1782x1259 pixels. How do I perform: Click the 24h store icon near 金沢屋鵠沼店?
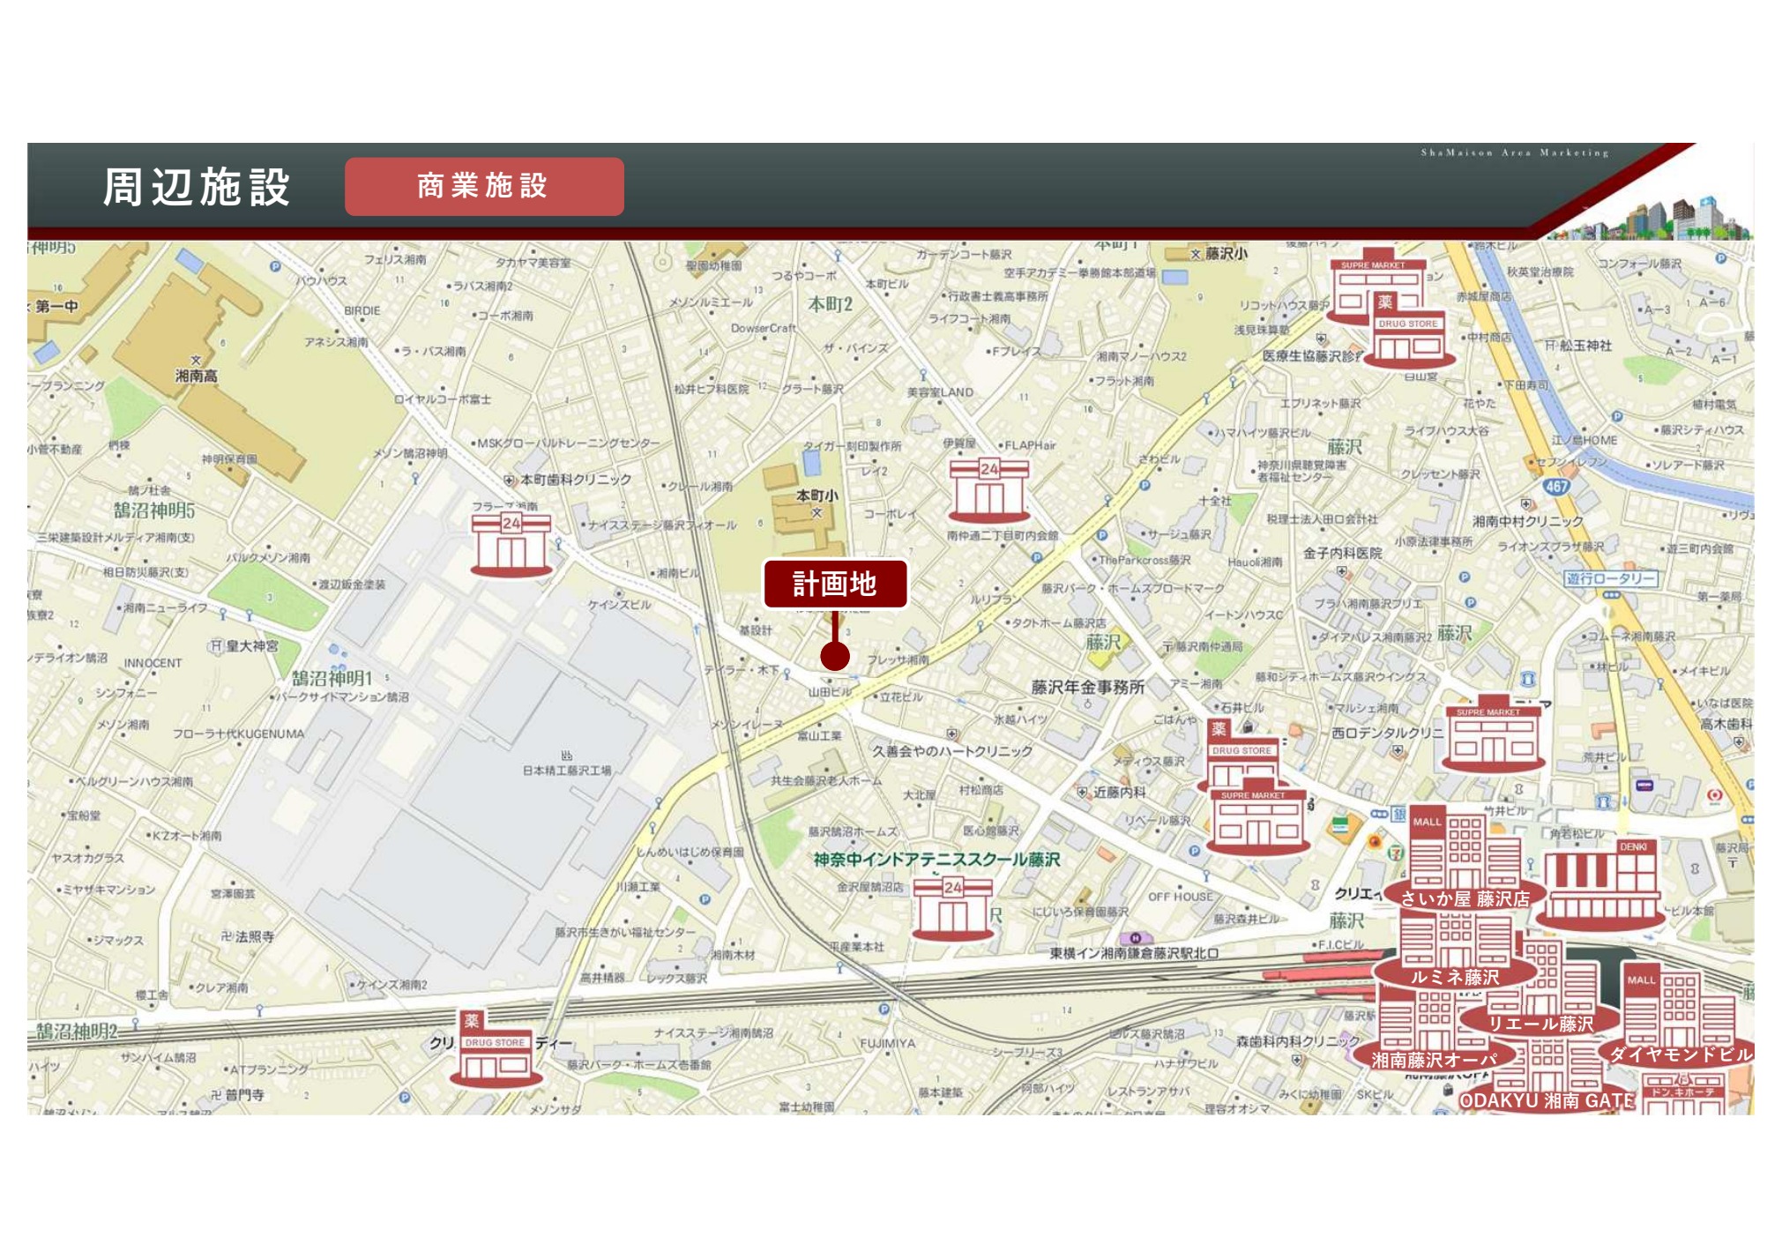pos(953,909)
